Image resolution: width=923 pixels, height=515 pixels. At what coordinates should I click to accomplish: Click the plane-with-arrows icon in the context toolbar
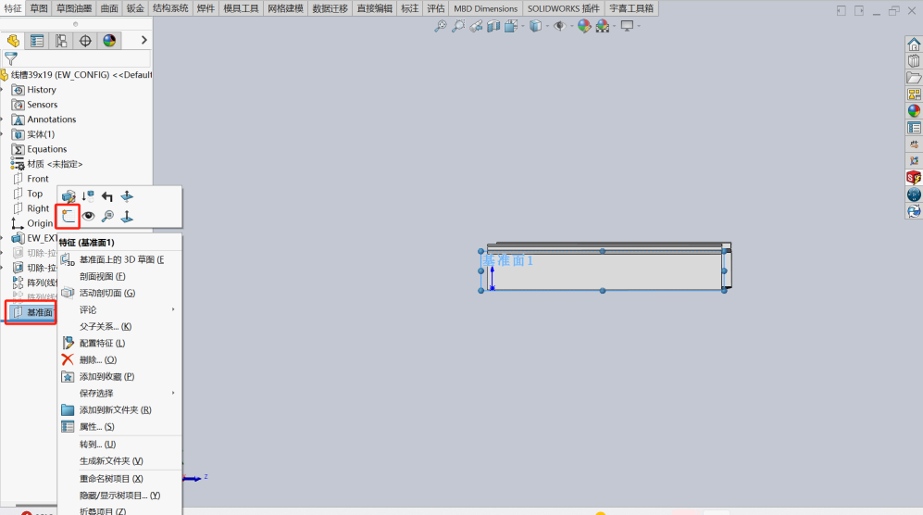tap(127, 196)
